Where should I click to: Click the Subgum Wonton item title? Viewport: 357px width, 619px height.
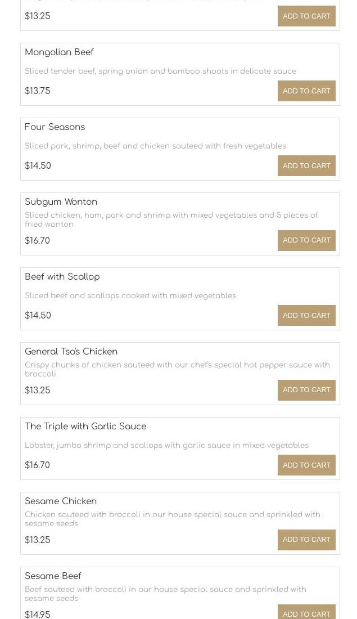61,202
